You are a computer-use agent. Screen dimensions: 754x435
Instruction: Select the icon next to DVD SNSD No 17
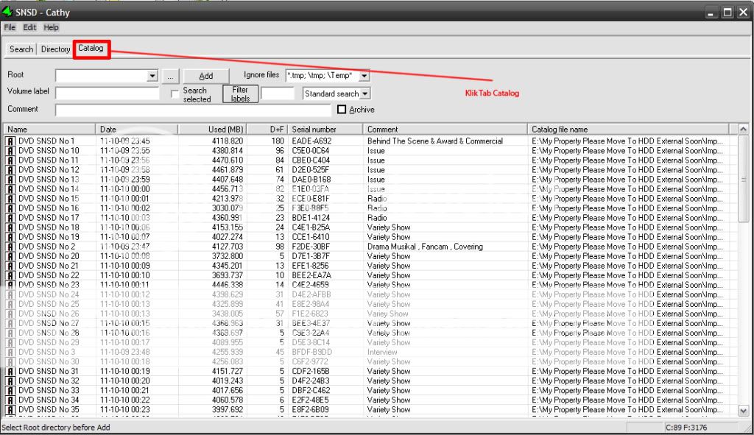click(10, 218)
